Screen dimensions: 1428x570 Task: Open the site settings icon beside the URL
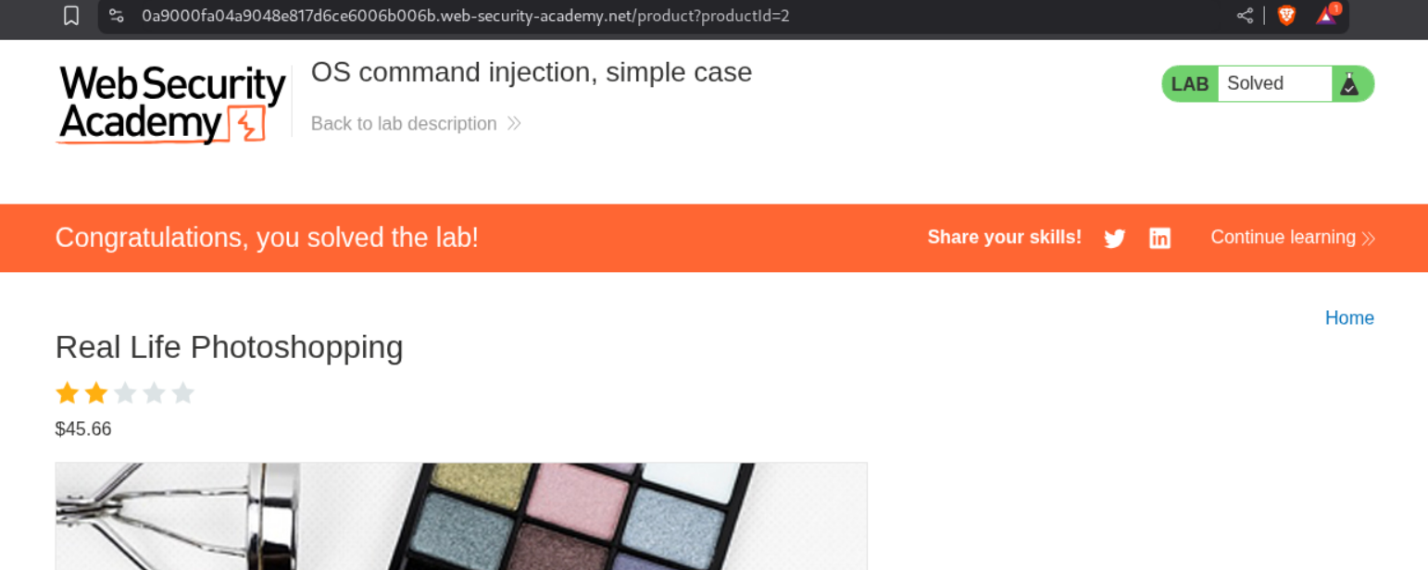tap(117, 16)
